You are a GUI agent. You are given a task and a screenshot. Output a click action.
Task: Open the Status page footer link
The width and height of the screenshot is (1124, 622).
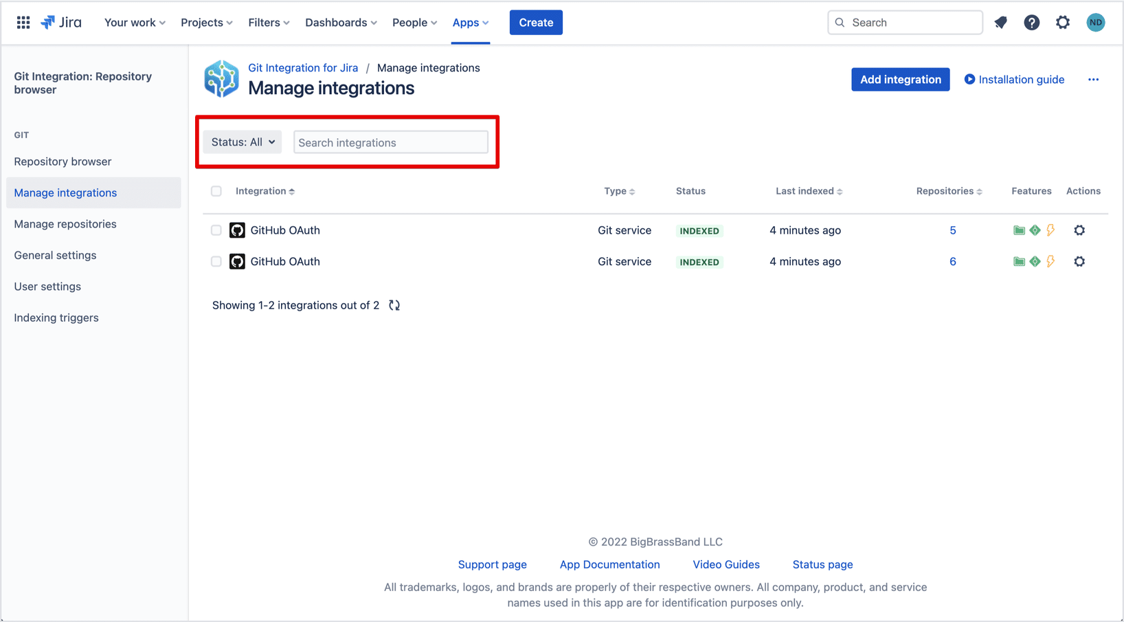coord(822,564)
